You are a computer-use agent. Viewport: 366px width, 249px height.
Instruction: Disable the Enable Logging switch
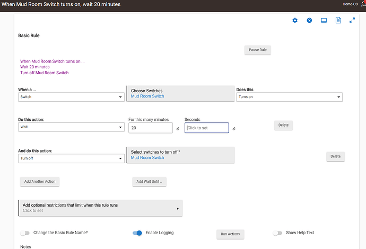pyautogui.click(x=137, y=233)
